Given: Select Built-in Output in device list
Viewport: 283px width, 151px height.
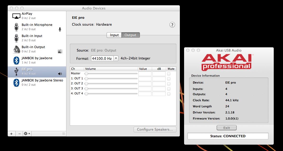Looking at the screenshot, I should click(x=37, y=49).
